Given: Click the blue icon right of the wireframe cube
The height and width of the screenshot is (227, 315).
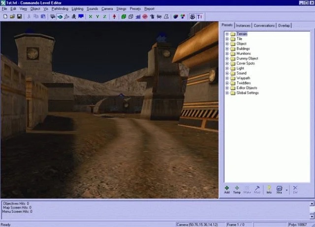Looking at the screenshot, I should coord(138,17).
